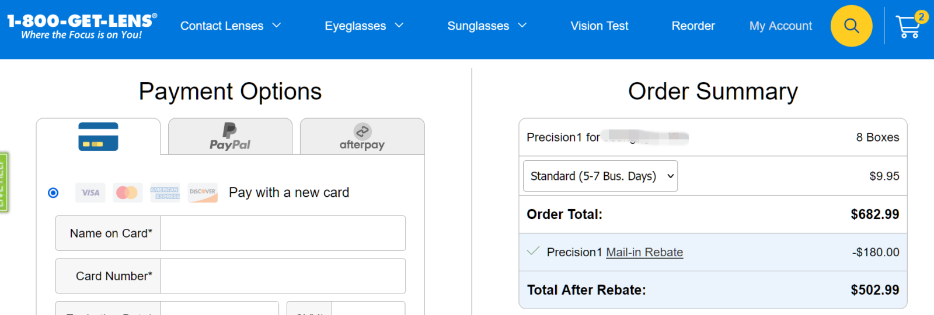Screen dimensions: 934x315
Task: Click the Visa card icon
Action: click(x=90, y=192)
